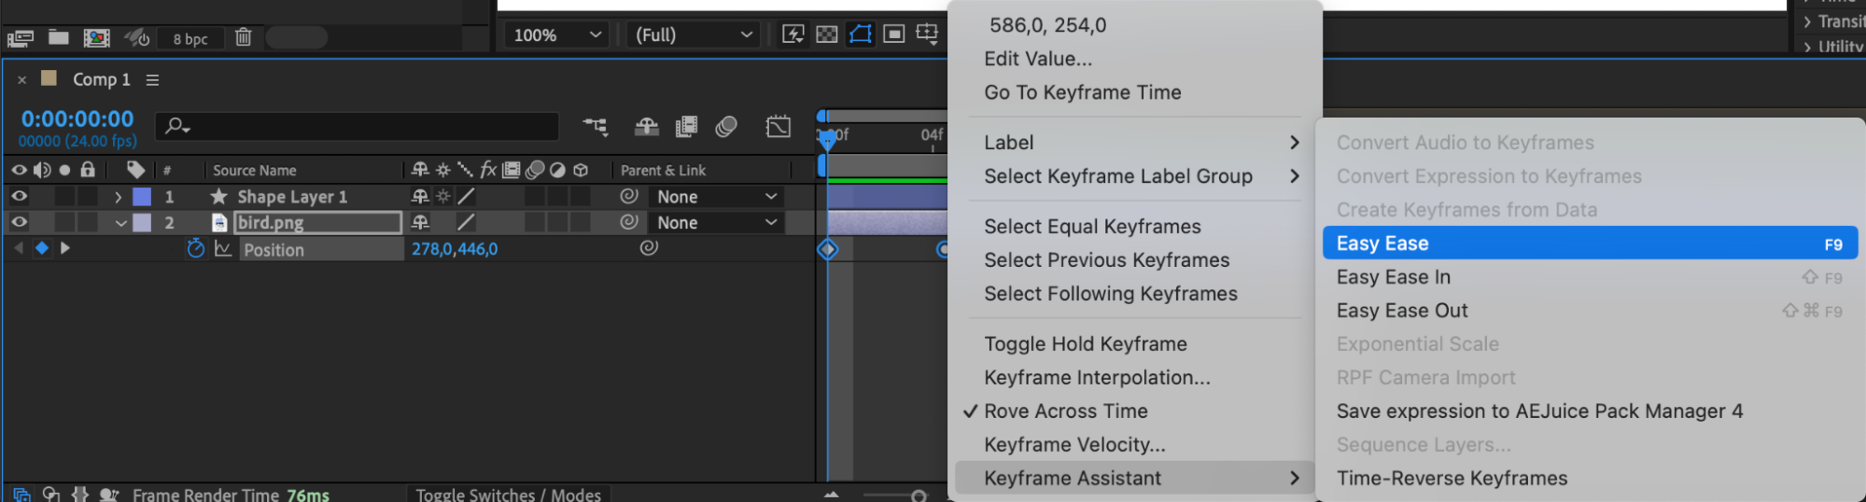Select Time-Reverse Keyframes menu item

1452,479
